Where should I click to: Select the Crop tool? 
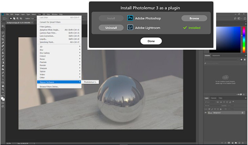point(3,39)
